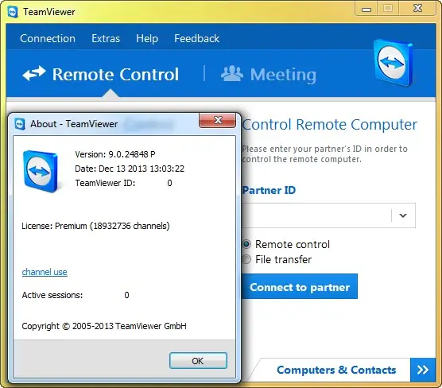Open the Partner ID dropdown arrow

[x=403, y=215]
